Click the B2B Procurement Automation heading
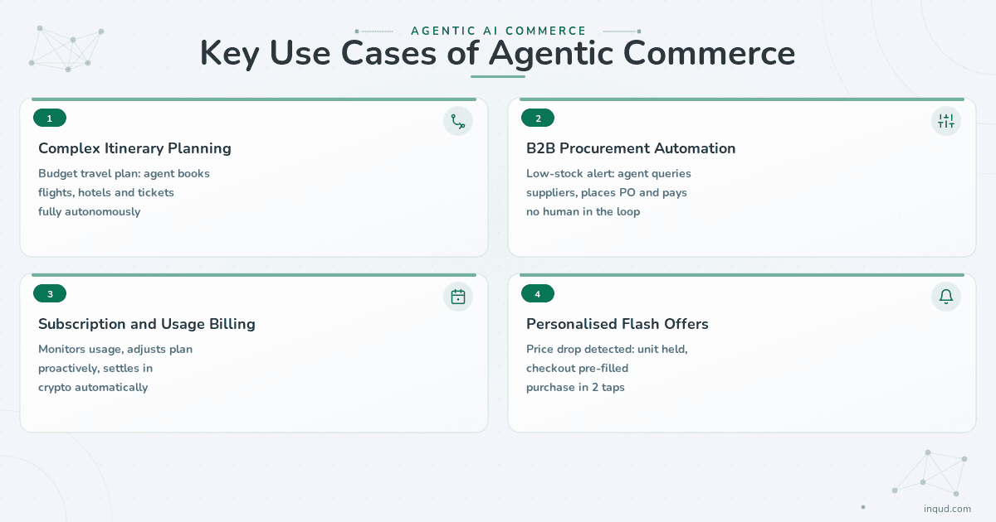The image size is (996, 522). tap(631, 149)
